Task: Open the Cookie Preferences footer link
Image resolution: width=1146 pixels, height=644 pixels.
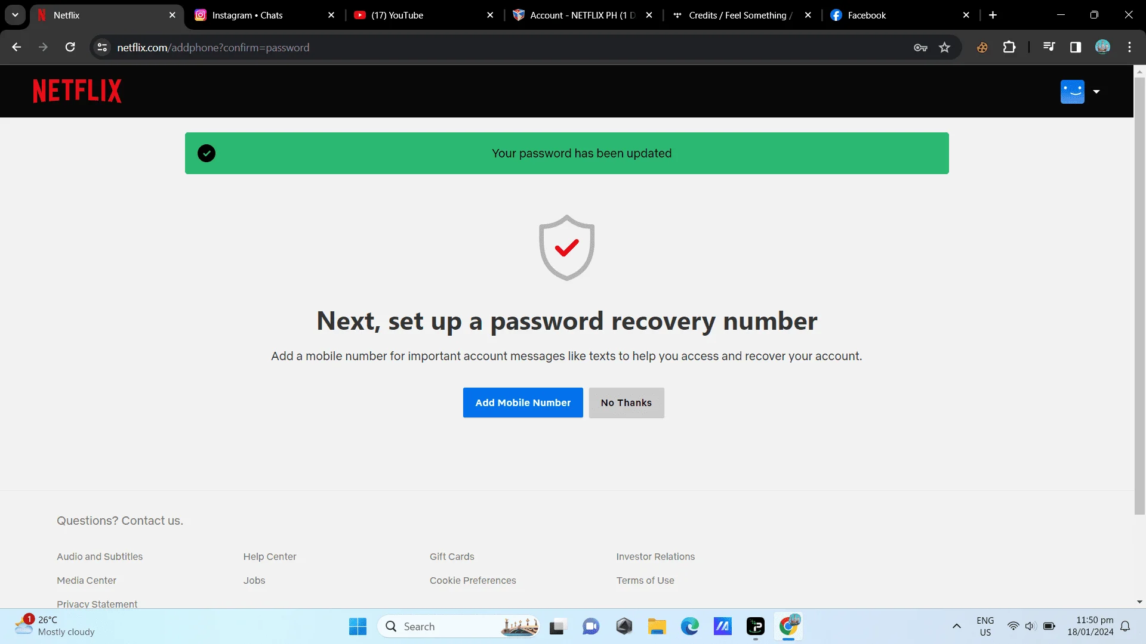Action: tap(473, 580)
